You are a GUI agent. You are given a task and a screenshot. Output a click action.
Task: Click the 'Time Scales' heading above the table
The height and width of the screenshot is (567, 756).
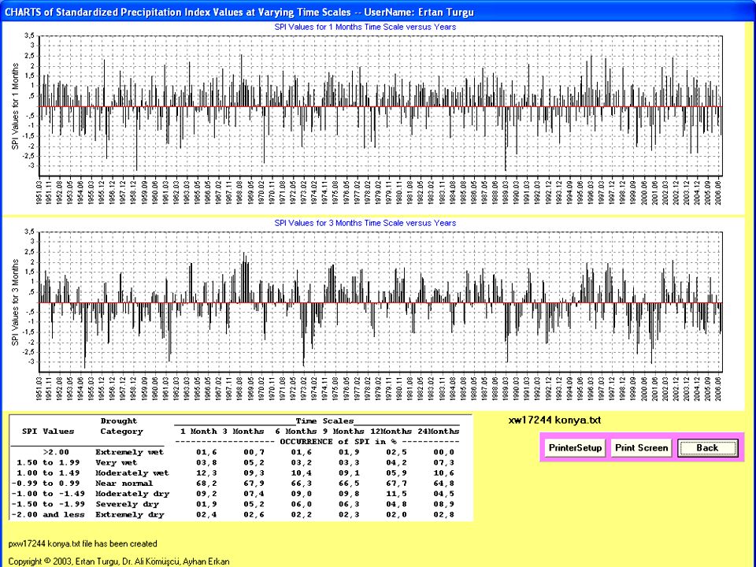324,421
